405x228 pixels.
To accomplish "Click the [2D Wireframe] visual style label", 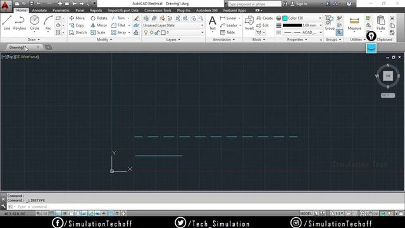I will click(x=27, y=57).
